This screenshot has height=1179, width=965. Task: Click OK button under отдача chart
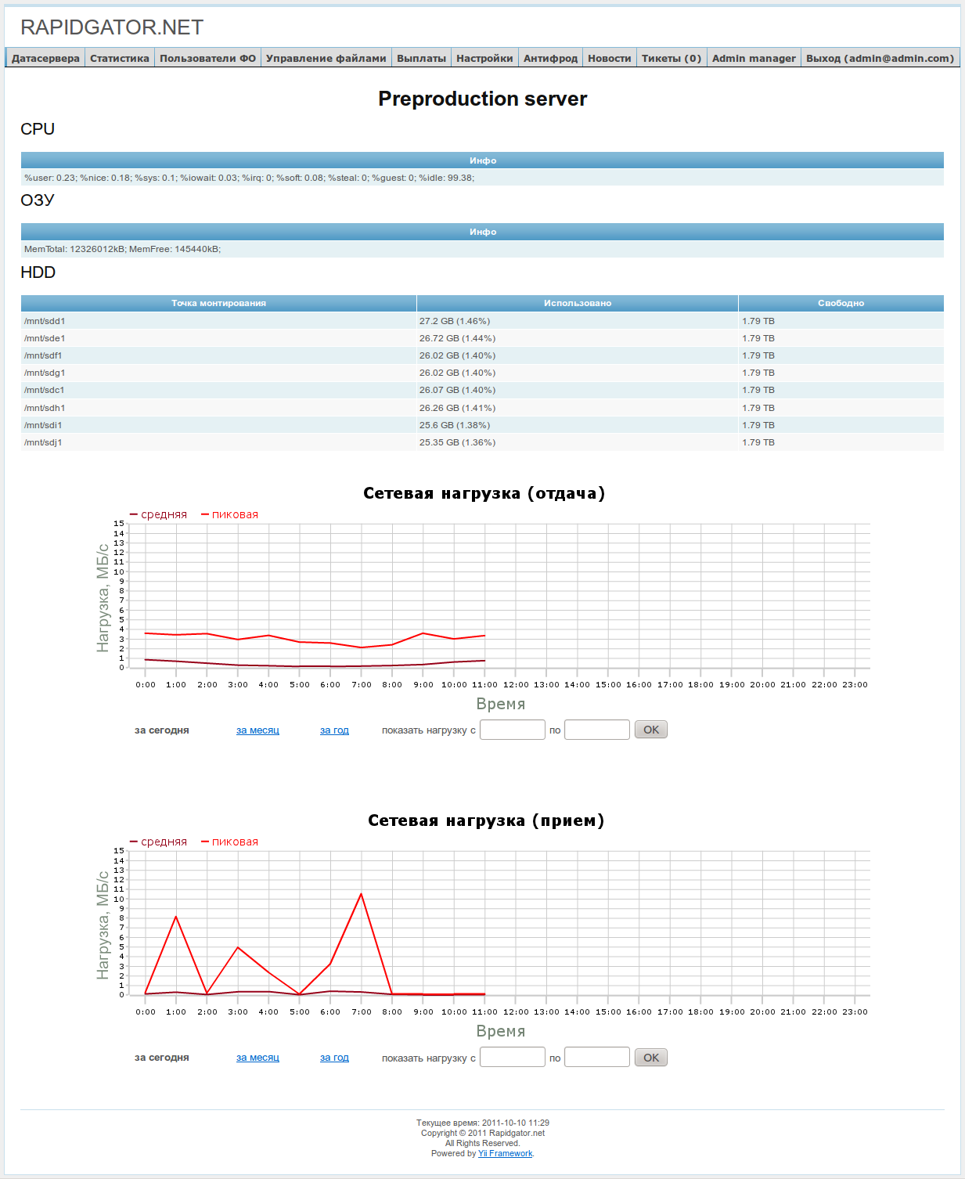point(651,730)
